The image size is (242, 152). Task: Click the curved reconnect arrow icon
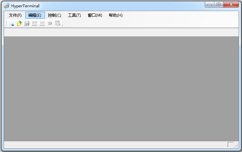click(x=50, y=23)
